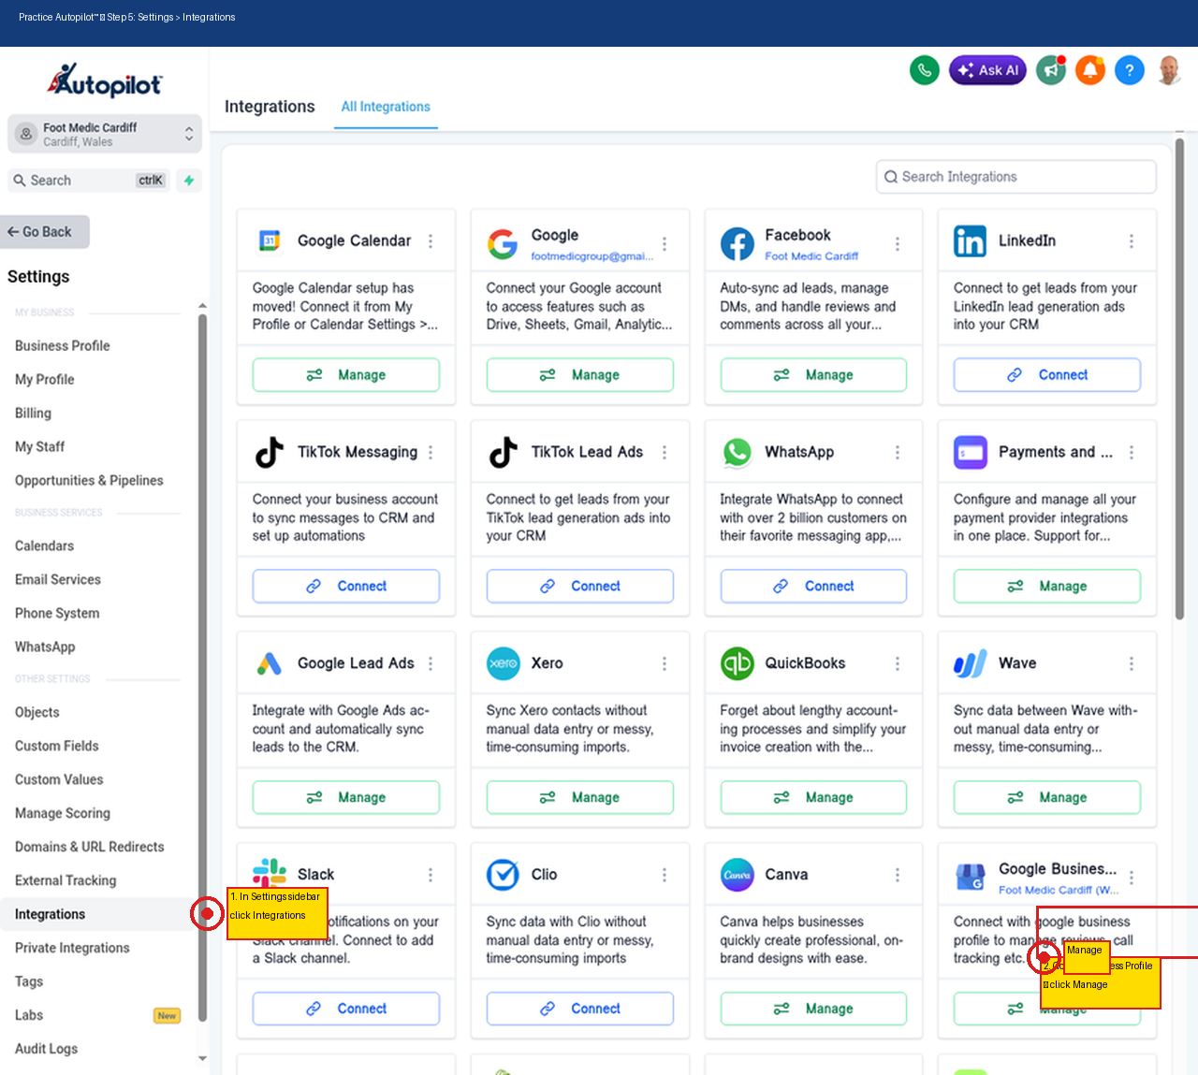Click the Google Business Profile storefront icon

971,878
